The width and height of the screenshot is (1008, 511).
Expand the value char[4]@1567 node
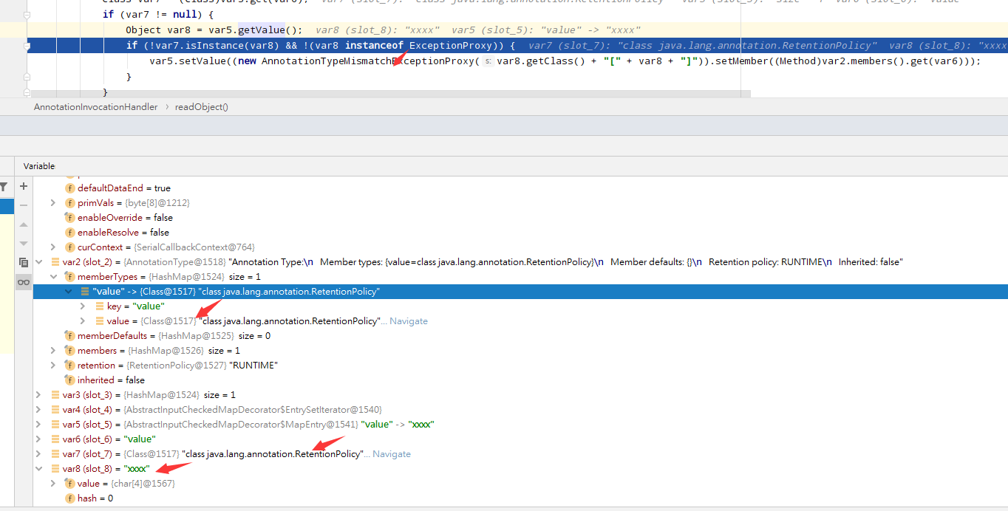pyautogui.click(x=52, y=484)
